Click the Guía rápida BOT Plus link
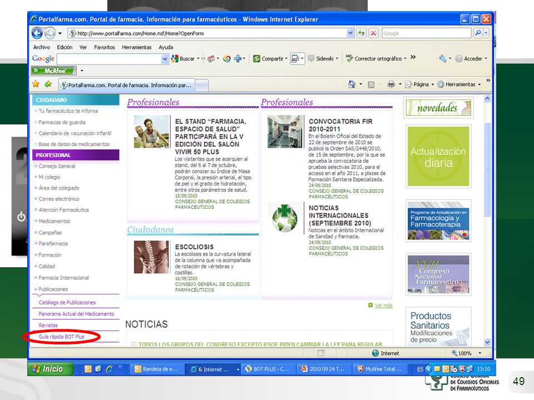The height and width of the screenshot is (400, 534). (x=61, y=337)
